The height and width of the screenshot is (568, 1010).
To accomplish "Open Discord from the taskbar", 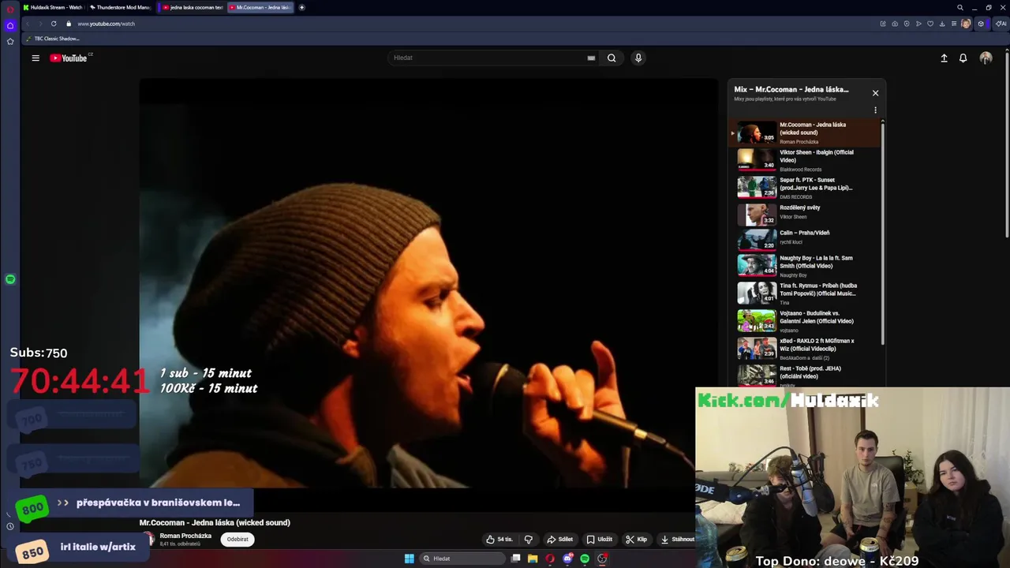I will click(x=567, y=559).
